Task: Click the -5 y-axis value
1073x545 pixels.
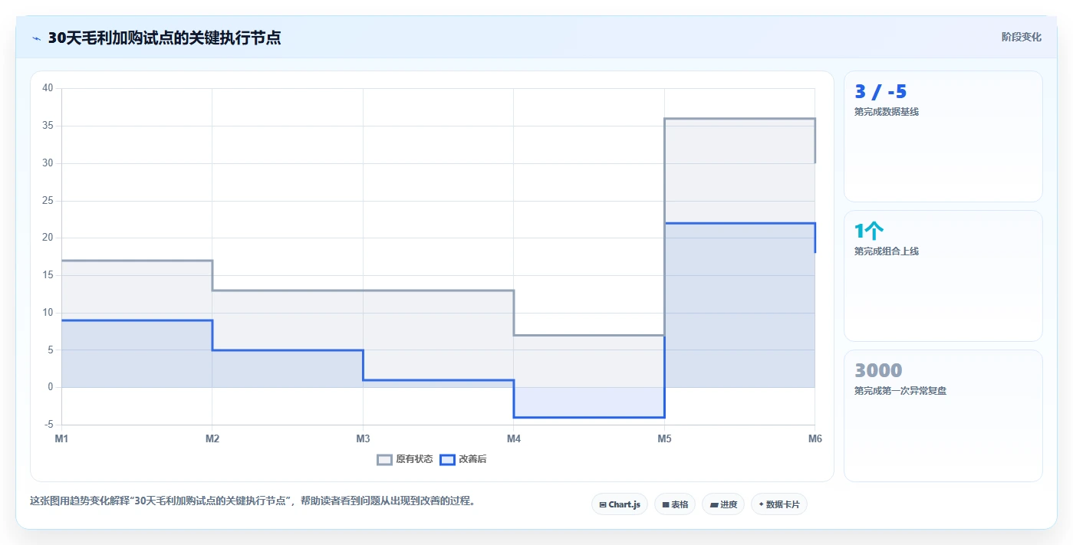Action: 48,425
